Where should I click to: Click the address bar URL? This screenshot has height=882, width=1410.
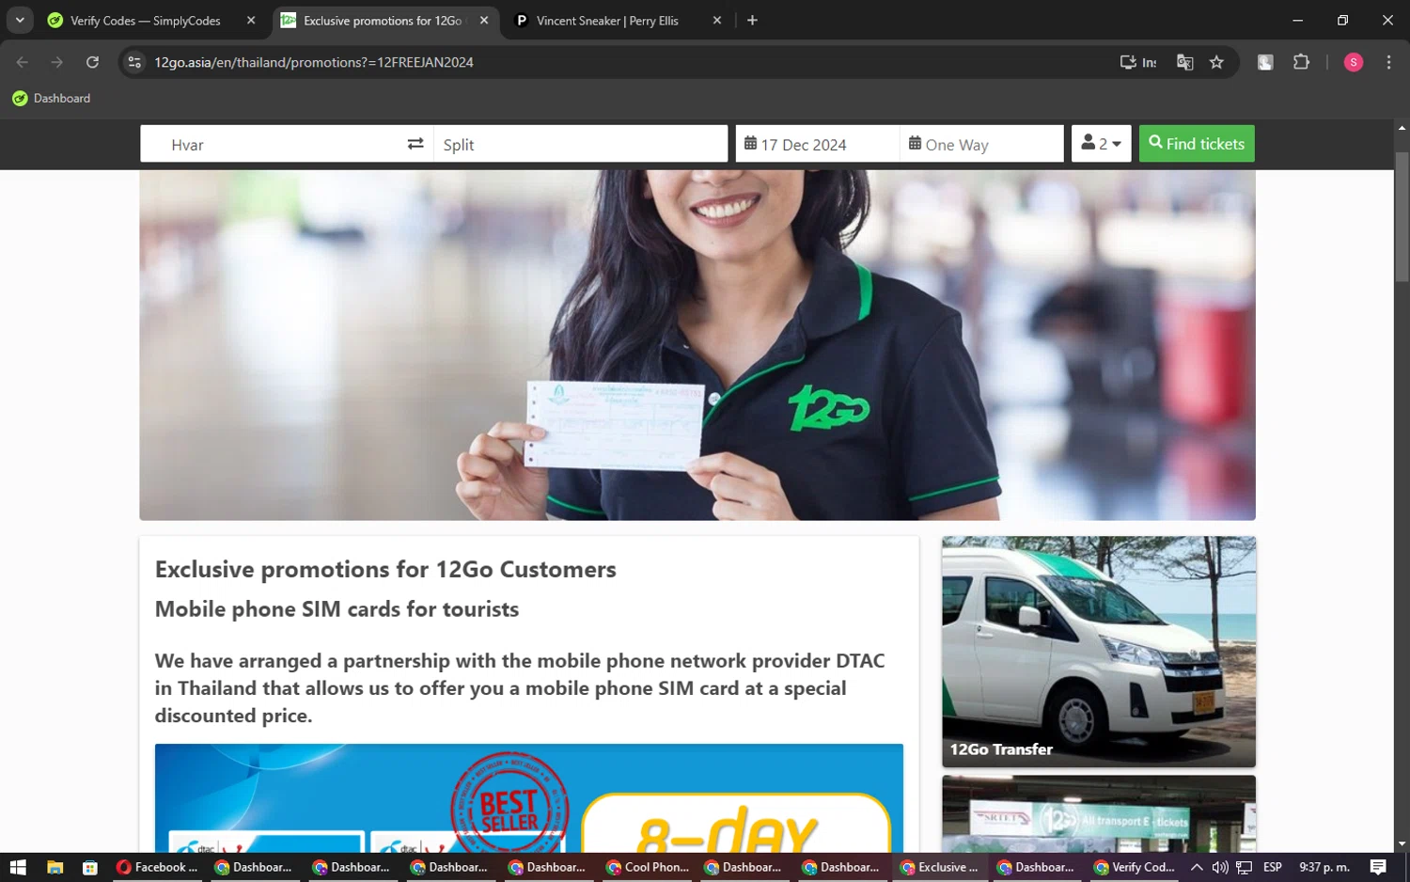(314, 62)
